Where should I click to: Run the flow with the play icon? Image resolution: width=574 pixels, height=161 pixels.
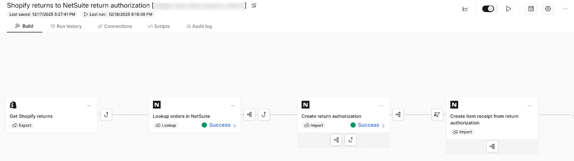[x=508, y=9]
